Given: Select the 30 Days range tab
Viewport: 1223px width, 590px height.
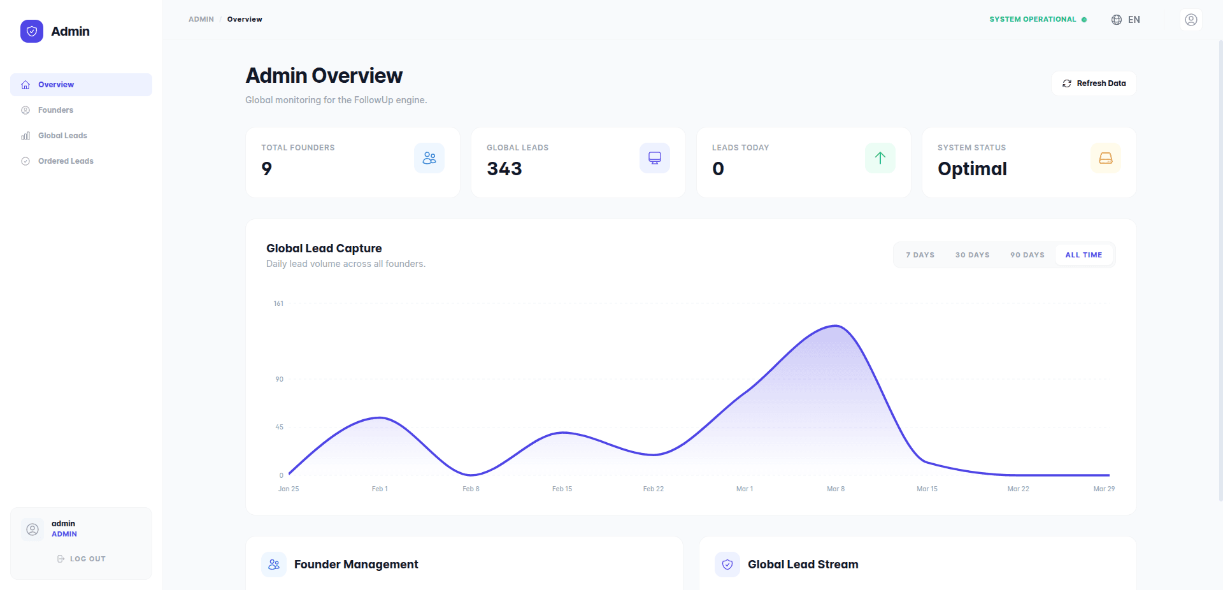Looking at the screenshot, I should pyautogui.click(x=972, y=255).
